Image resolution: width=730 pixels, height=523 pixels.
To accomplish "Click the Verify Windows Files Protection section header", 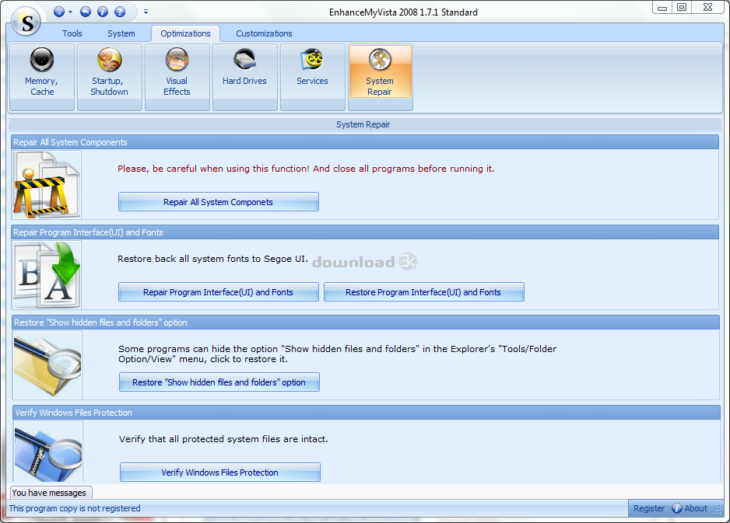I will pyautogui.click(x=367, y=413).
